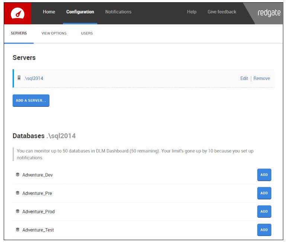Image resolution: width=287 pixels, height=242 pixels.
Task: Open the .\sql2014 server link
Action: [34, 78]
